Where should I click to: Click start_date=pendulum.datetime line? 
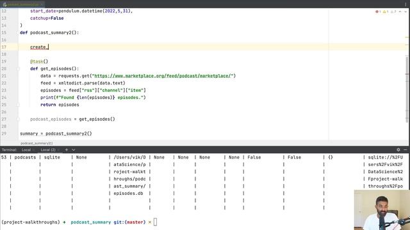tap(81, 11)
